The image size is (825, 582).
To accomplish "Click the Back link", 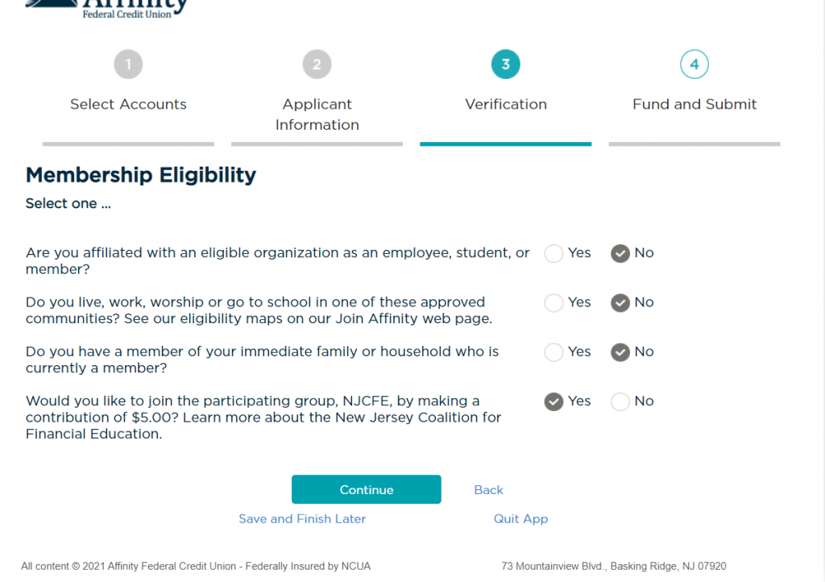I will coord(488,490).
